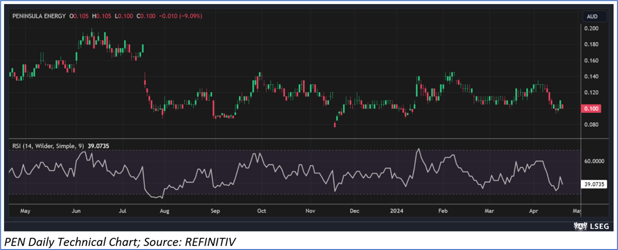Screen dimensions: 618x250
Task: Click the PENINSULA ENERGY symbol title
Action: (x=38, y=16)
